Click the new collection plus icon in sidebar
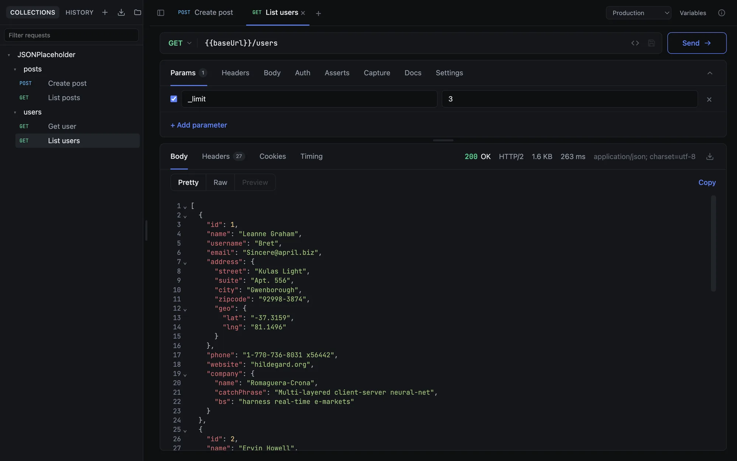737x461 pixels. pos(105,13)
